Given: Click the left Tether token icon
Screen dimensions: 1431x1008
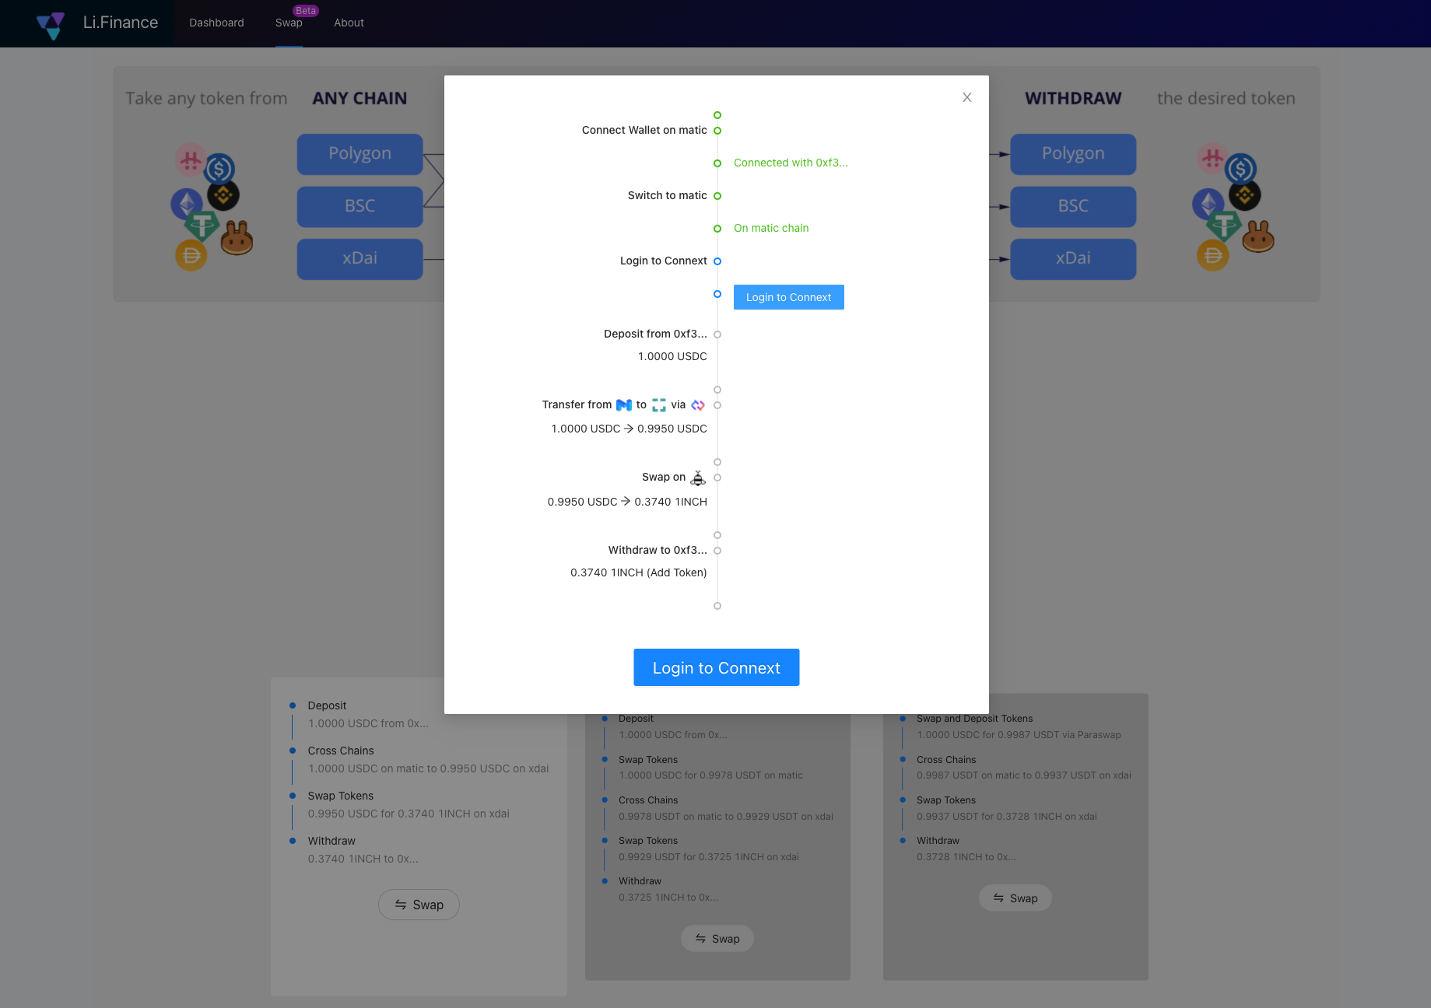Looking at the screenshot, I should 202,226.
